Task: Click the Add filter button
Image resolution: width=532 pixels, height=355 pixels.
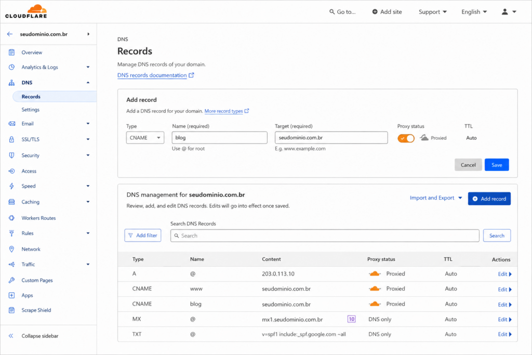Action: [143, 235]
